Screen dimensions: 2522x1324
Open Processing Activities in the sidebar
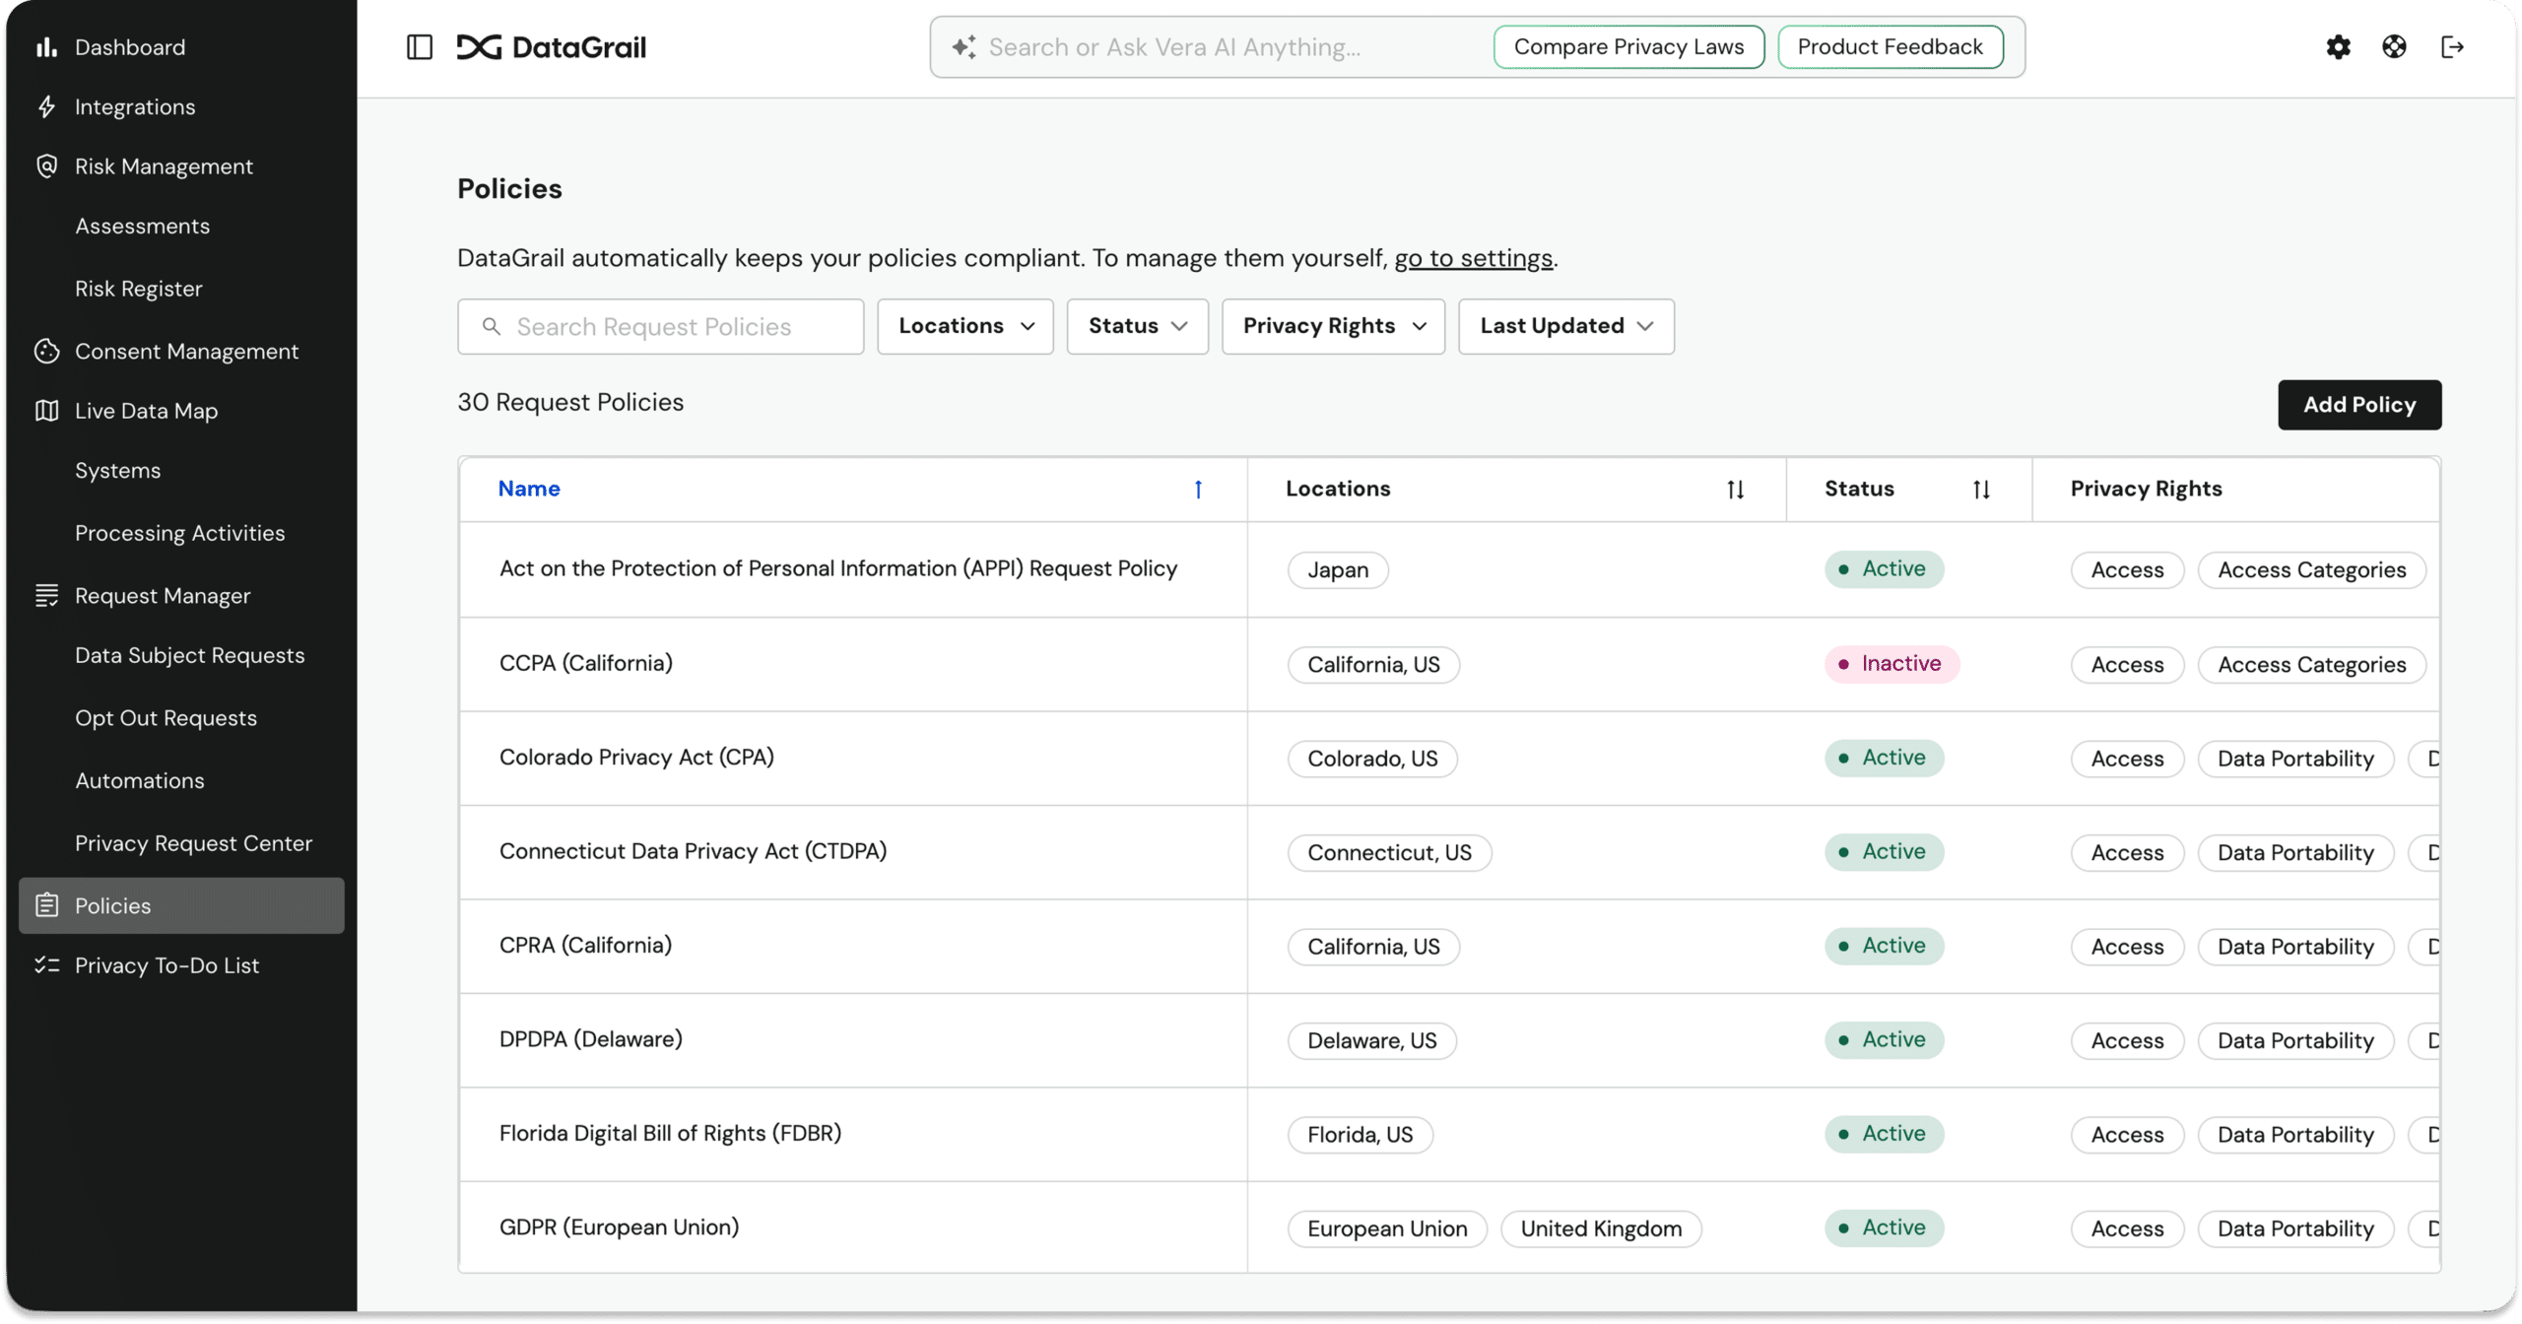[180, 533]
